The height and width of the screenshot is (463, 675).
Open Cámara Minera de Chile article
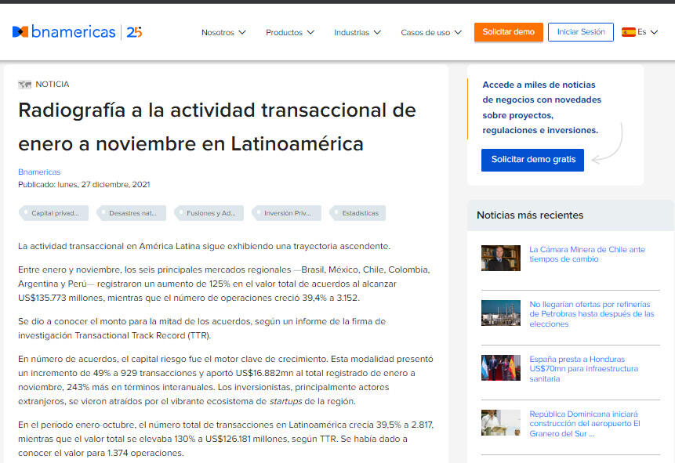[586, 254]
